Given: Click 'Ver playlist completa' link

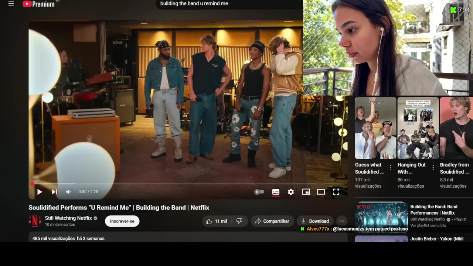Looking at the screenshot, I should [x=428, y=225].
